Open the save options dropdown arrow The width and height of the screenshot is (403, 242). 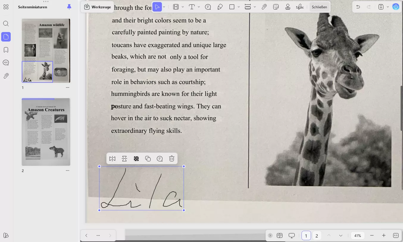(388, 7)
